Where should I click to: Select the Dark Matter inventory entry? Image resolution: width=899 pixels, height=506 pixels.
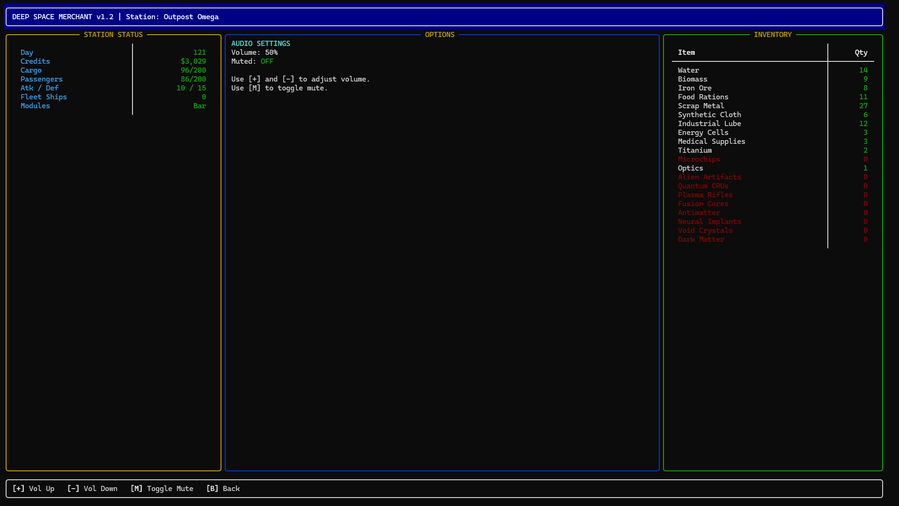[x=701, y=239]
